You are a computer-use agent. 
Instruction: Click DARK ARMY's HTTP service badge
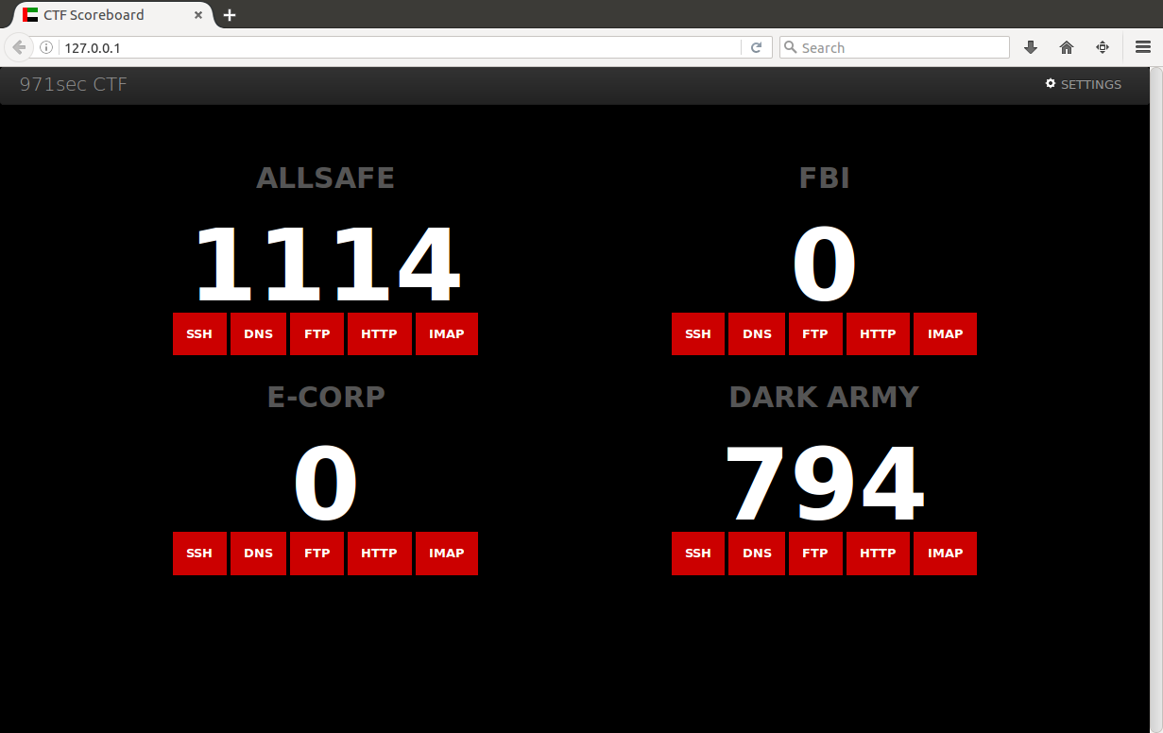(x=878, y=554)
